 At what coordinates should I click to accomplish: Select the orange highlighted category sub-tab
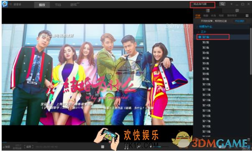[x=198, y=15]
